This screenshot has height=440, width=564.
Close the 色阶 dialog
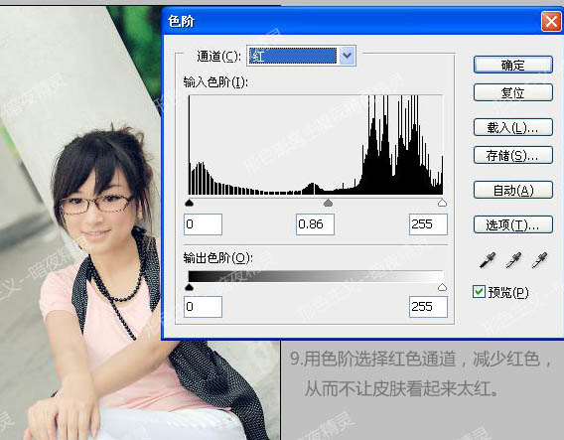tap(551, 22)
